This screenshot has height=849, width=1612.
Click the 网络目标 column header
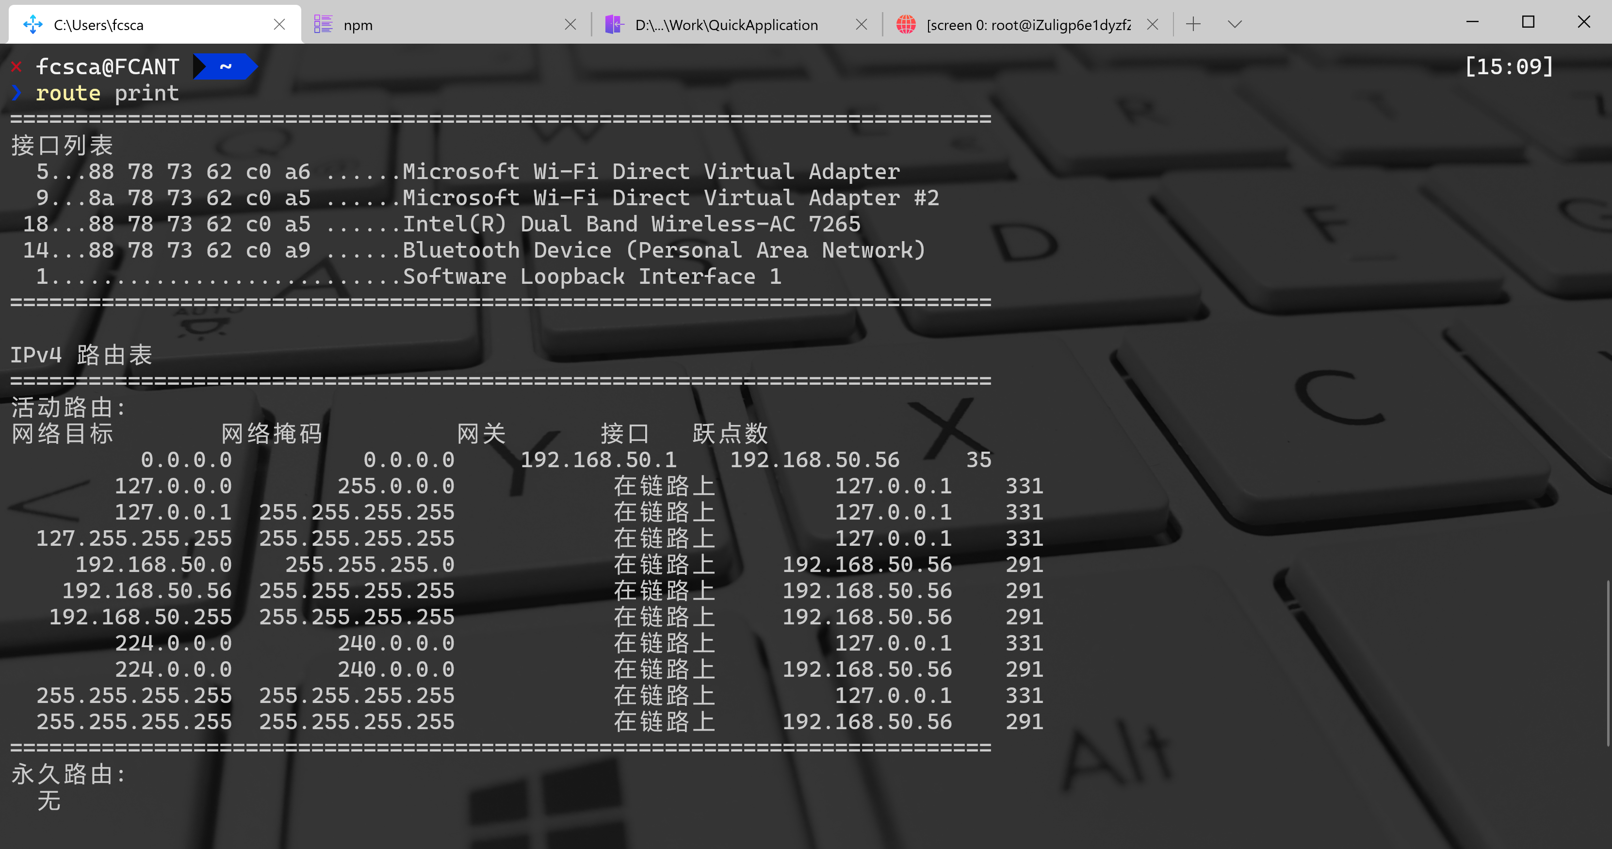pyautogui.click(x=62, y=434)
